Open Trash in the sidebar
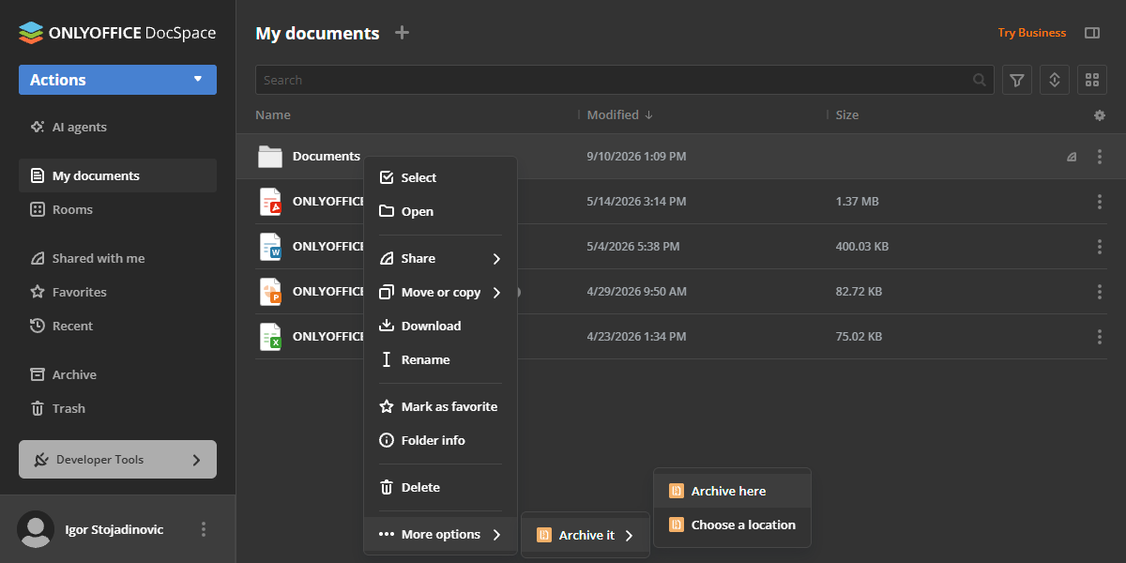The image size is (1126, 563). click(117, 408)
